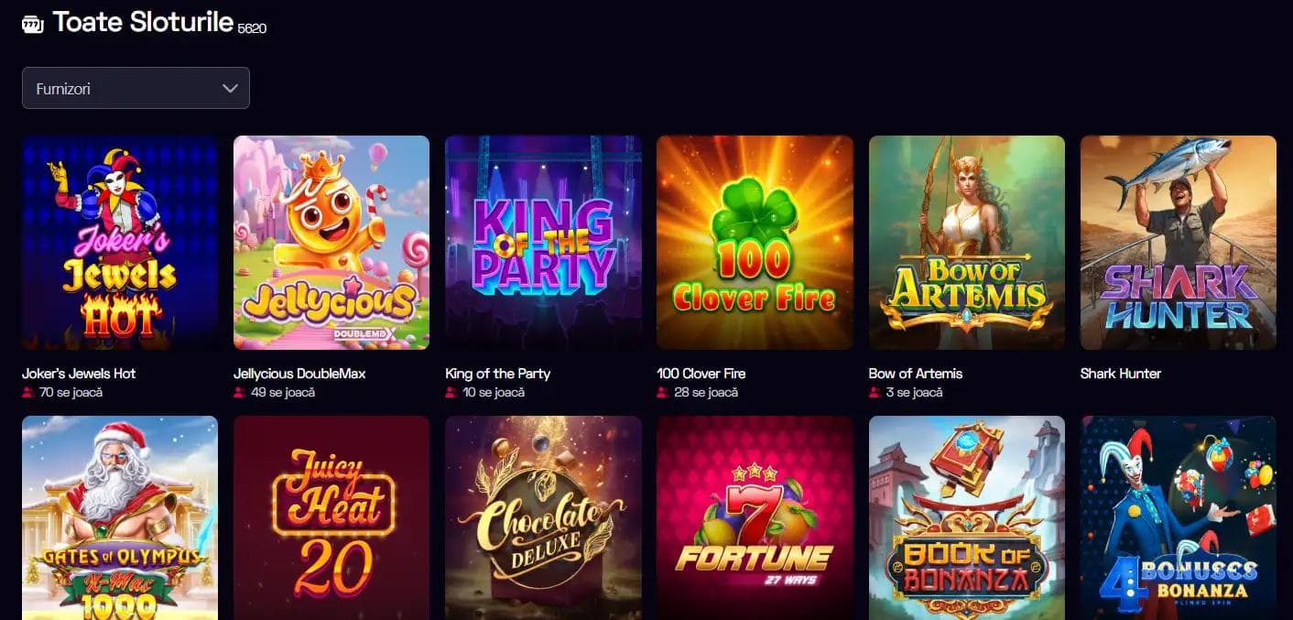This screenshot has height=620, width=1293.
Task: Click the players icon under 100 Clover Fire
Action: [662, 393]
